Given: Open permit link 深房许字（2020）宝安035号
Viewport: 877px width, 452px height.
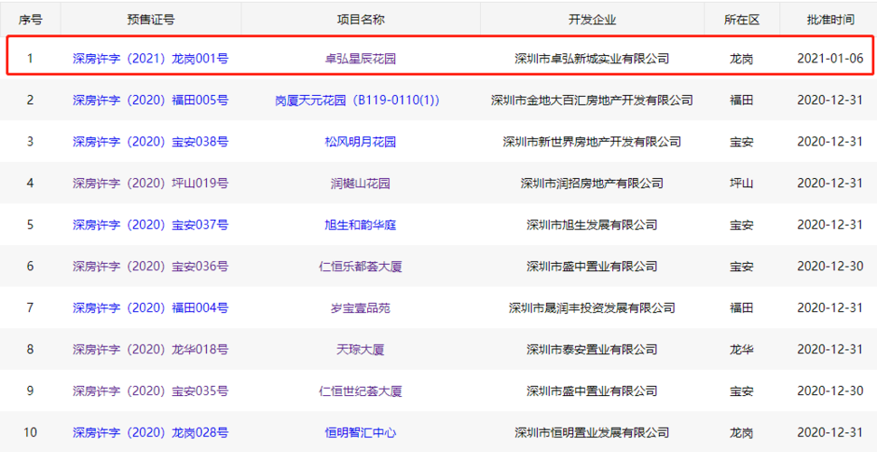Looking at the screenshot, I should pyautogui.click(x=150, y=391).
